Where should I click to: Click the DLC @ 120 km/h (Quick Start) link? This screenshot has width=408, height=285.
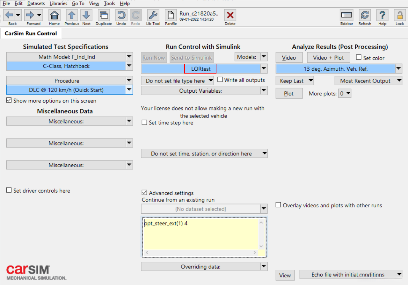(66, 90)
